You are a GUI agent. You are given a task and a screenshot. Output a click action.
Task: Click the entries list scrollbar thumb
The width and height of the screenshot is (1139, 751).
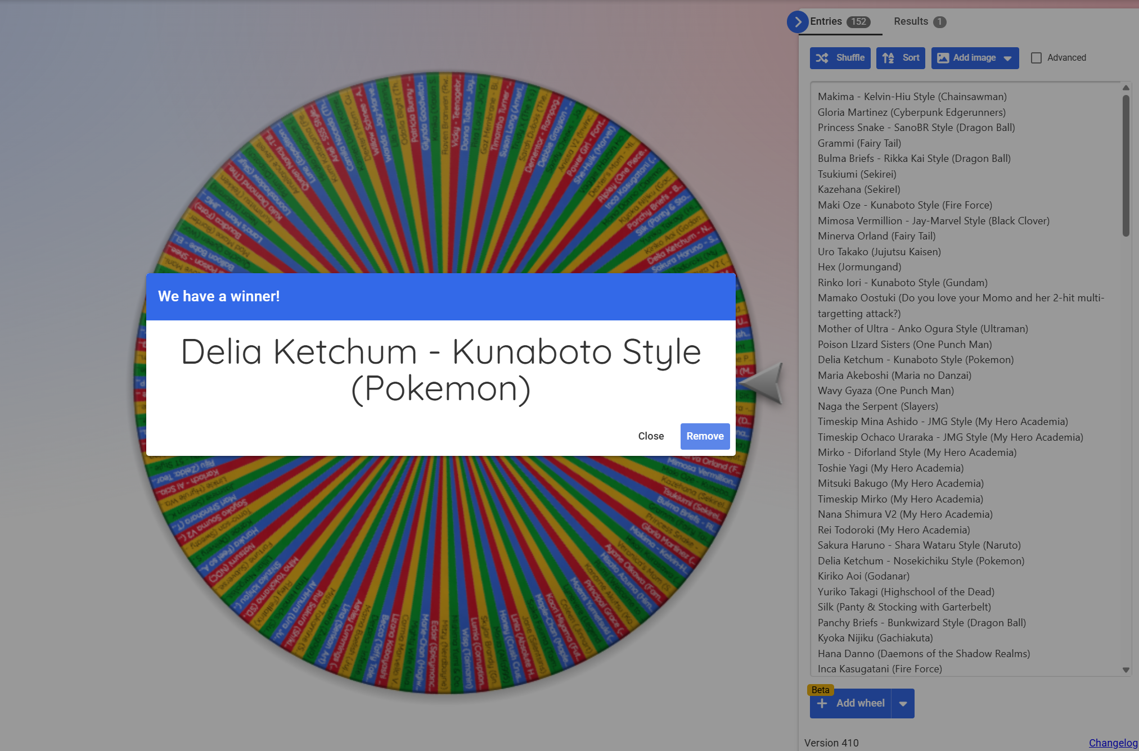tap(1126, 166)
